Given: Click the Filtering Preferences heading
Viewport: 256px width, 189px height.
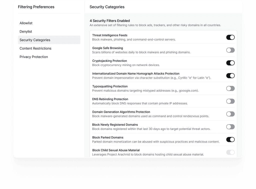Looking at the screenshot, I should pyautogui.click(x=36, y=7).
